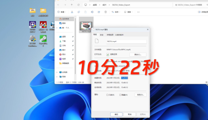
Task: Click the 5825U.mp4 filename input field
Action: [126, 41]
